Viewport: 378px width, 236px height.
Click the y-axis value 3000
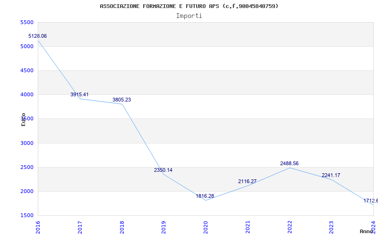(27, 143)
